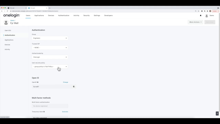Image resolution: width=220 pixels, height=124 pixels.
Task: Expand the Authenticated by dropdown
Action: point(50,57)
